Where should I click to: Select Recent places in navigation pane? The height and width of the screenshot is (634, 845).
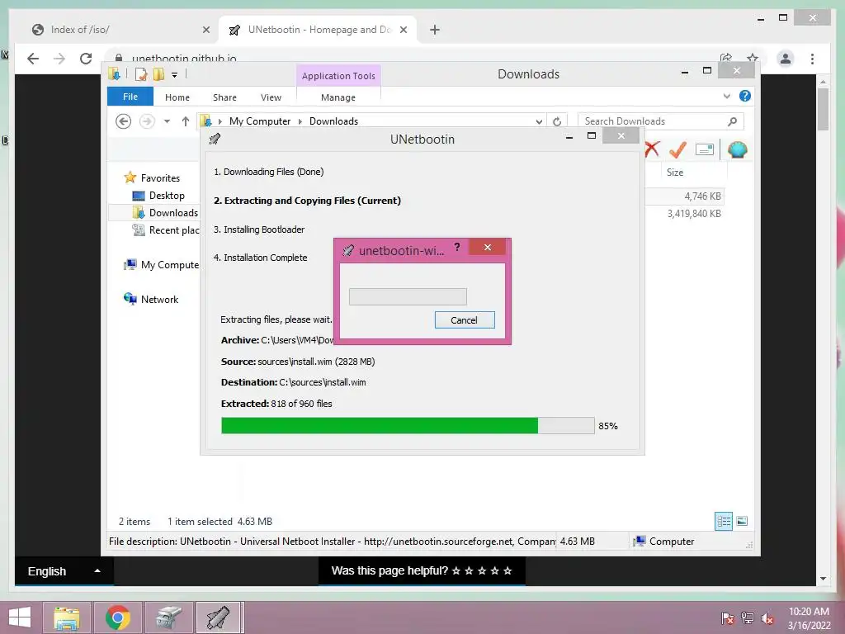tap(166, 230)
